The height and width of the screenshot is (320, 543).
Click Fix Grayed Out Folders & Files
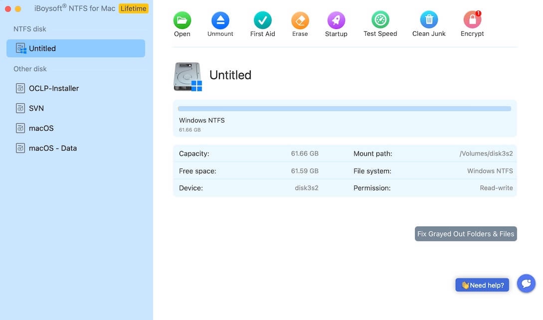pos(466,234)
